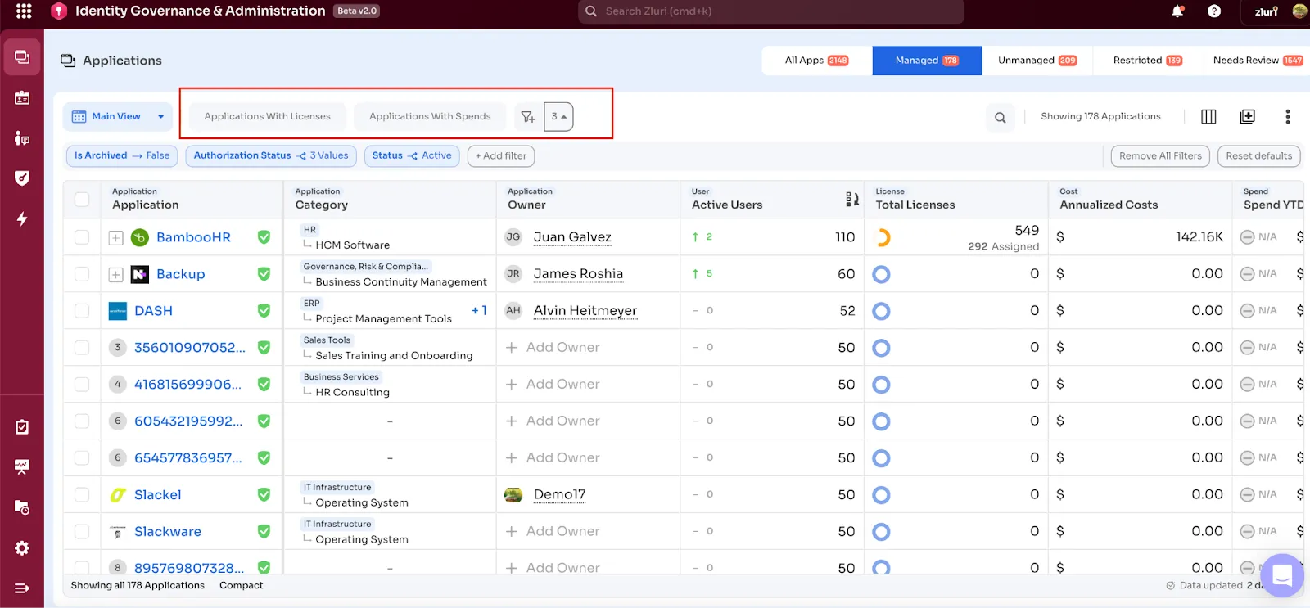The width and height of the screenshot is (1310, 608).
Task: Check the 416815699906 row checkbox
Action: tap(82, 384)
